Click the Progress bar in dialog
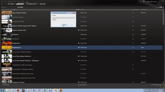Viewport: 165px width, 92px height. point(63,18)
